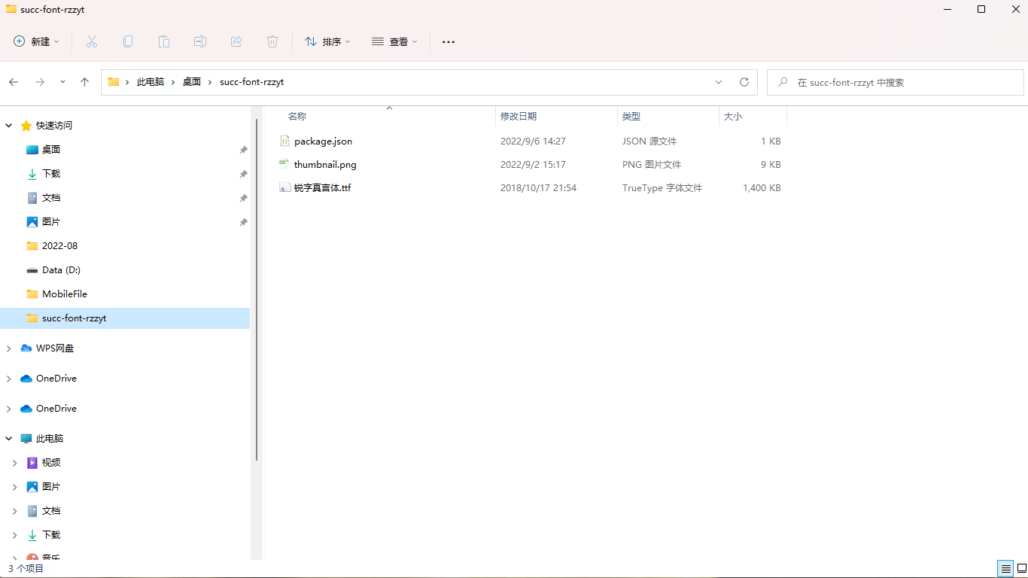
Task: Switch to large thumbnails view in status bar
Action: click(x=1021, y=568)
